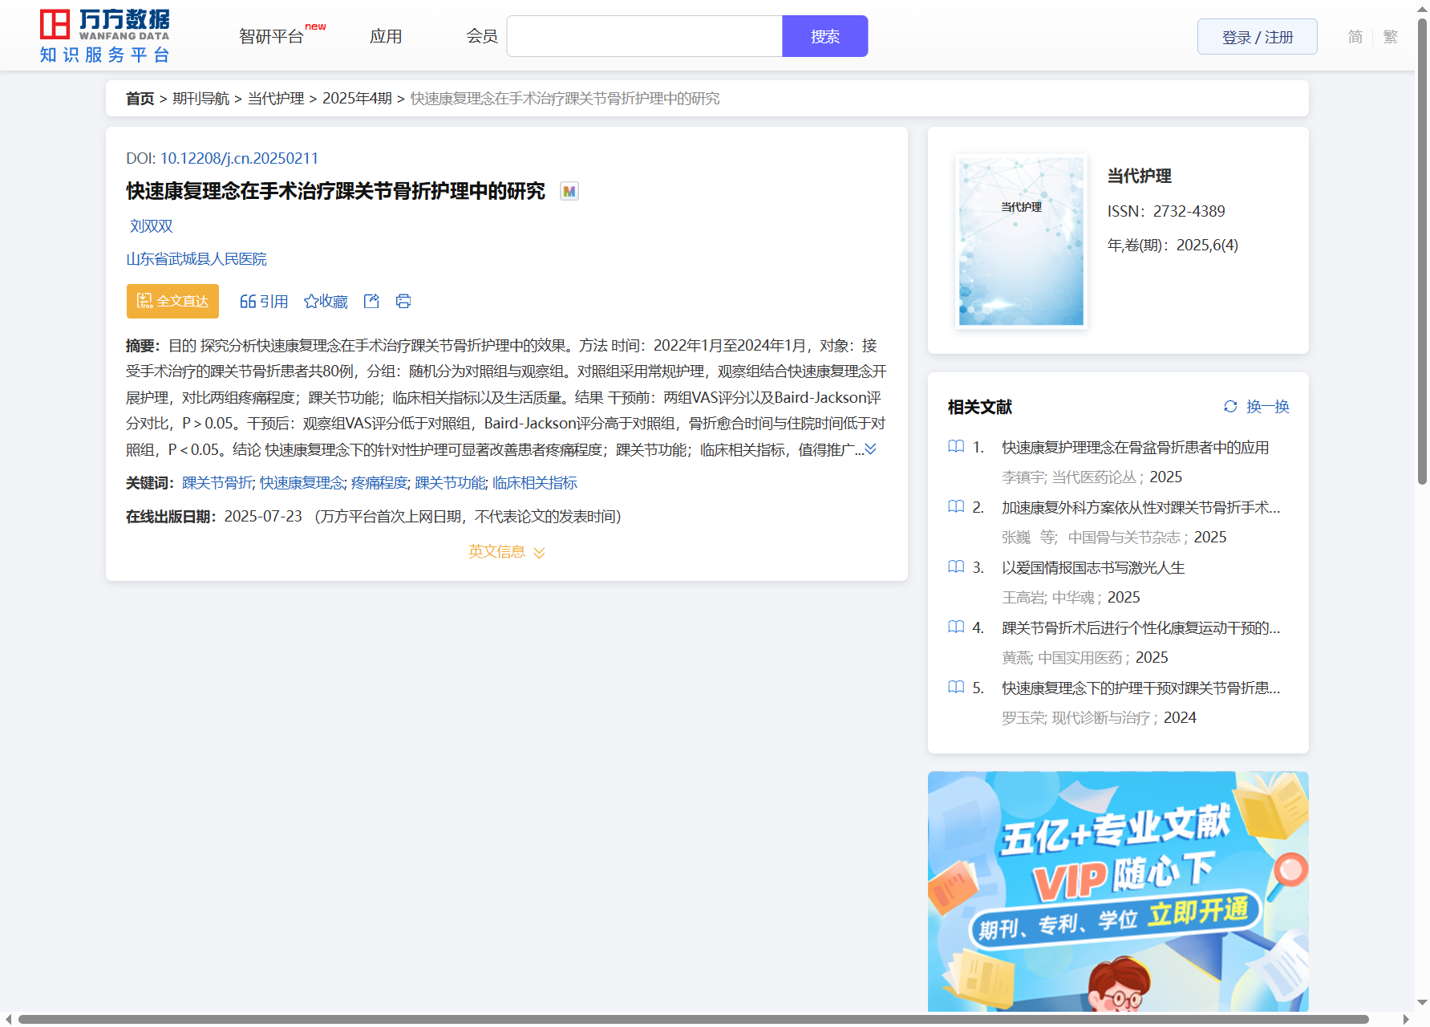1430x1027 pixels.
Task: Click book icon of related document 5
Action: (x=956, y=687)
